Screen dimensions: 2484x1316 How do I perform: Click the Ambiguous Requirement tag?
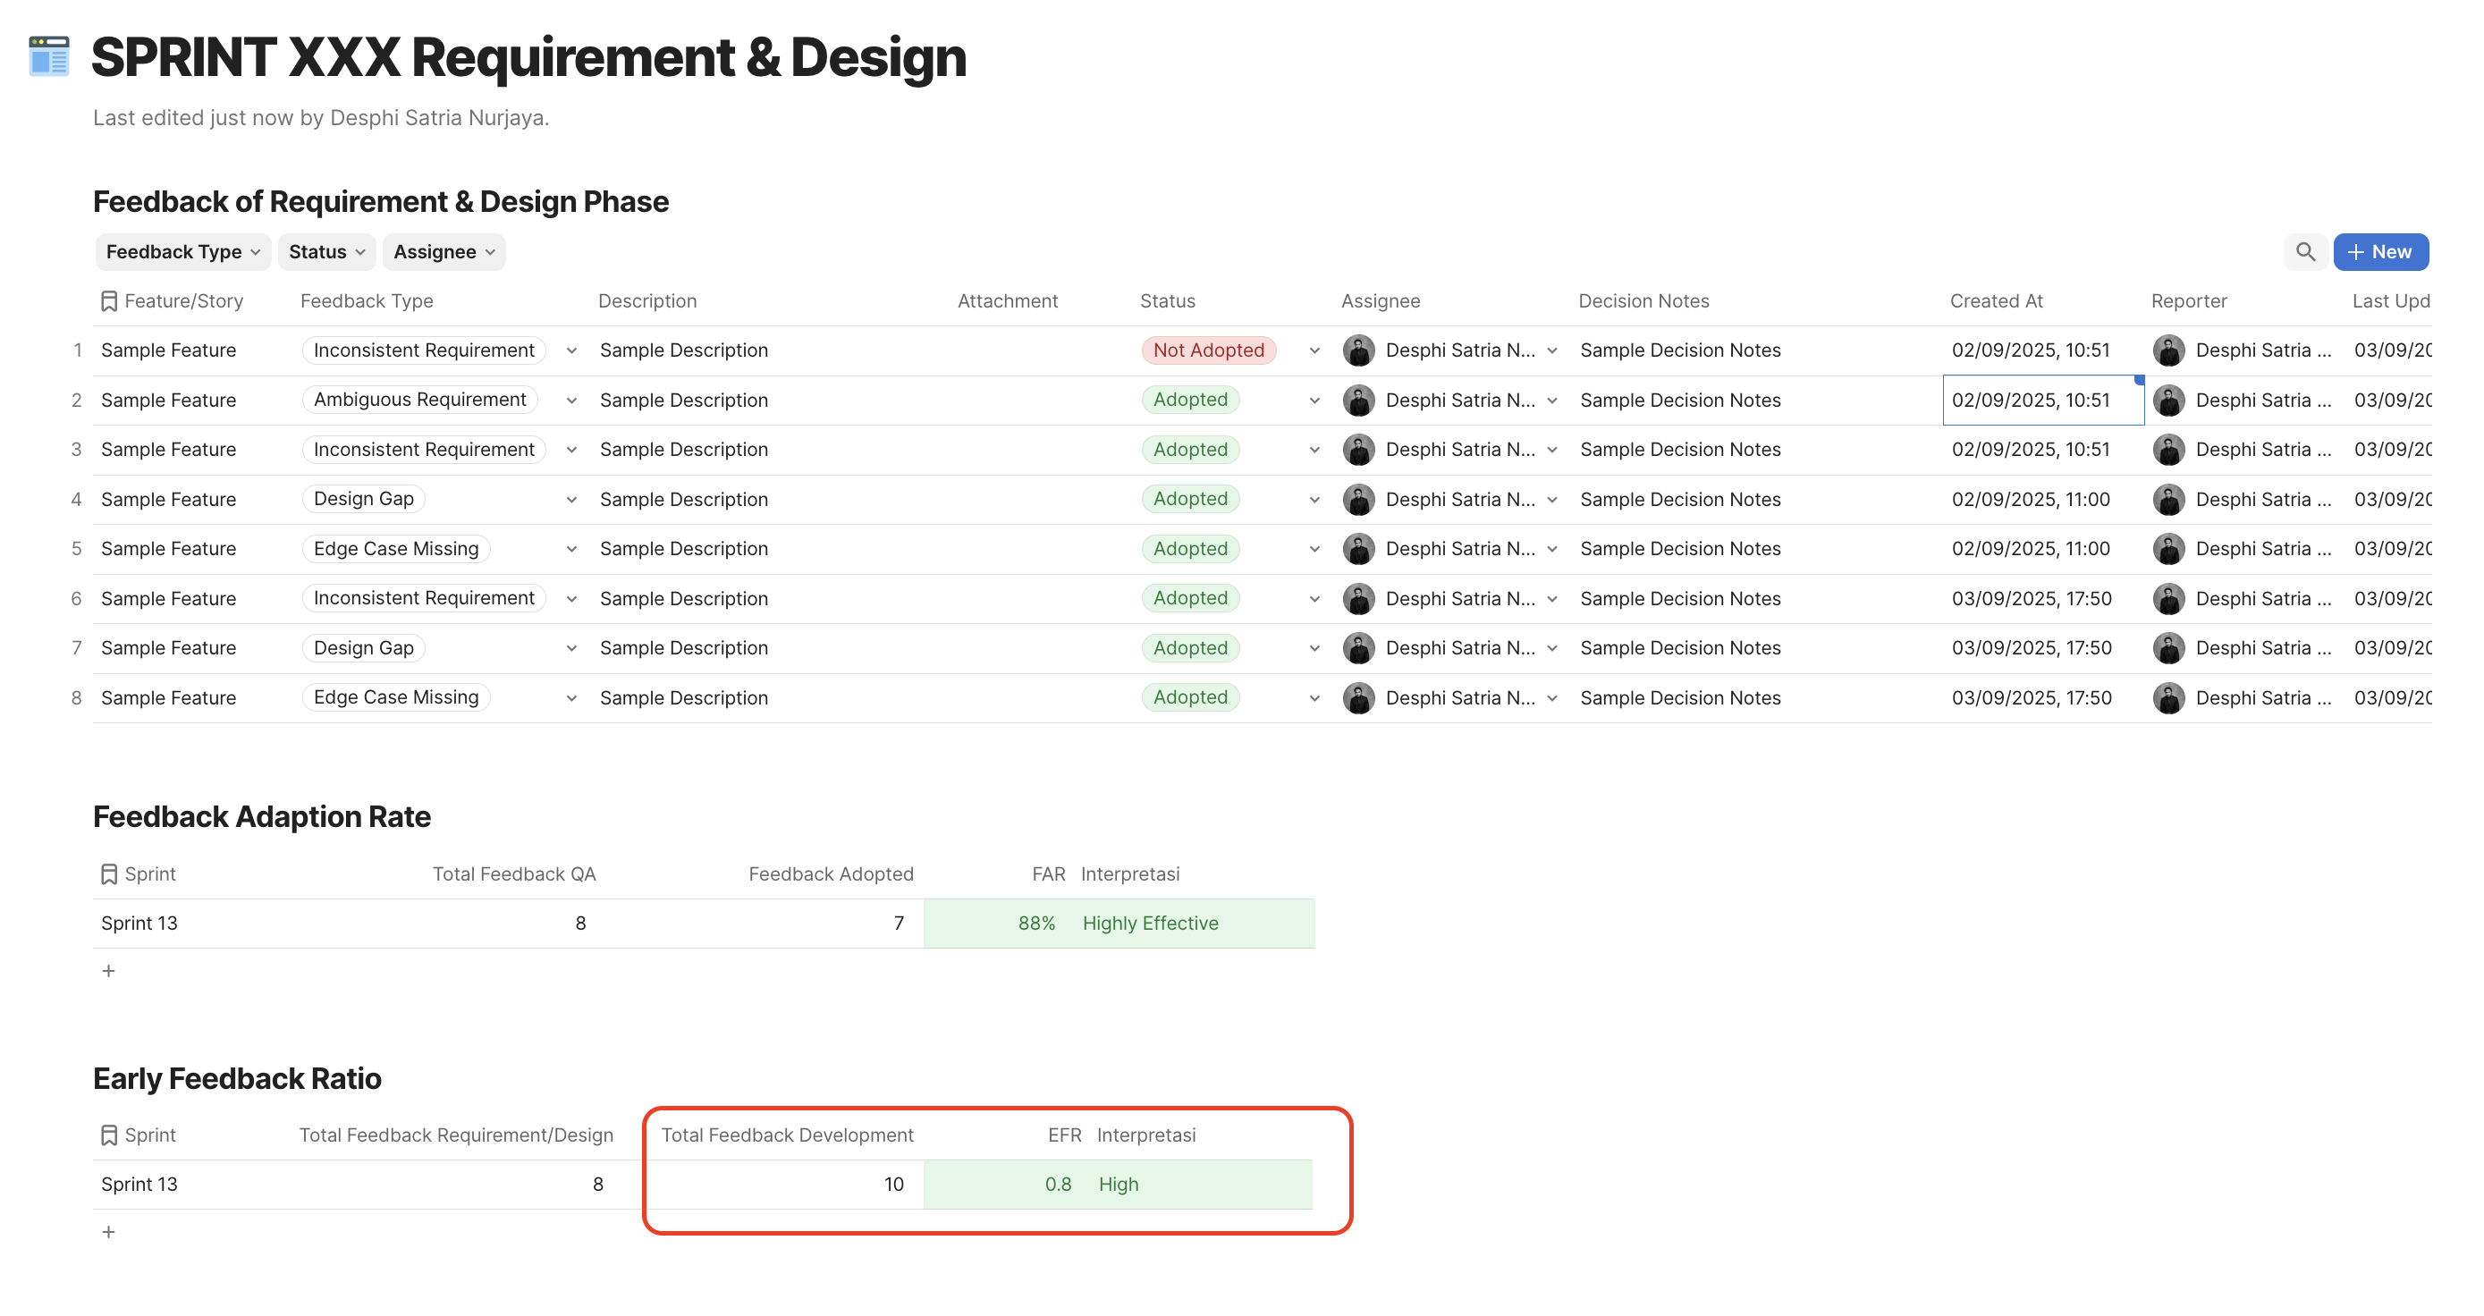coord(419,399)
